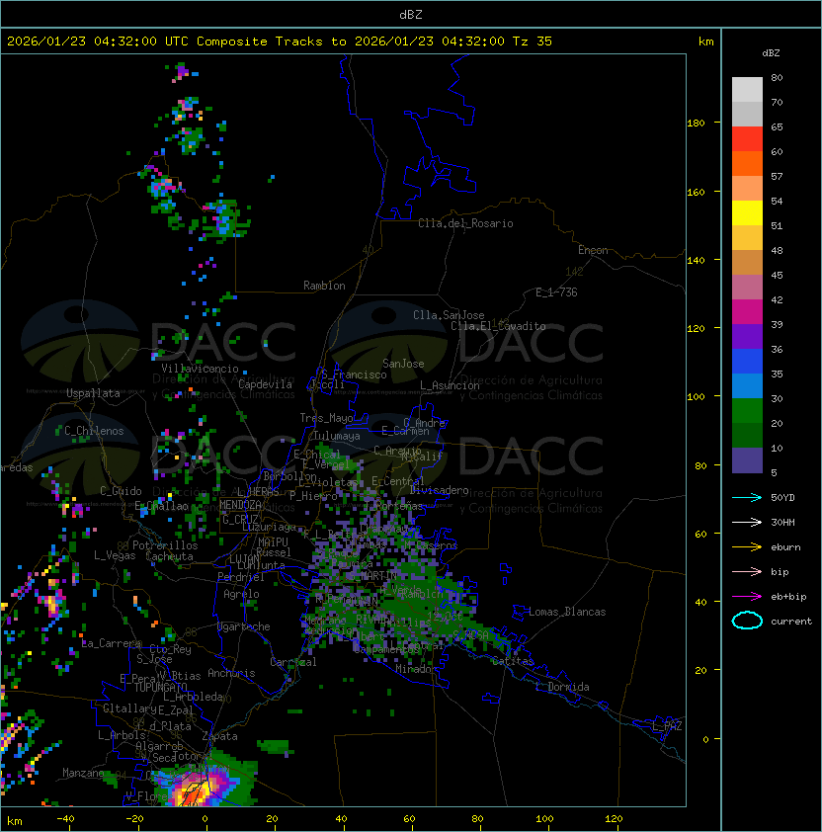
Task: Click the red-yellow storm core near Totoral
Action: (x=196, y=791)
